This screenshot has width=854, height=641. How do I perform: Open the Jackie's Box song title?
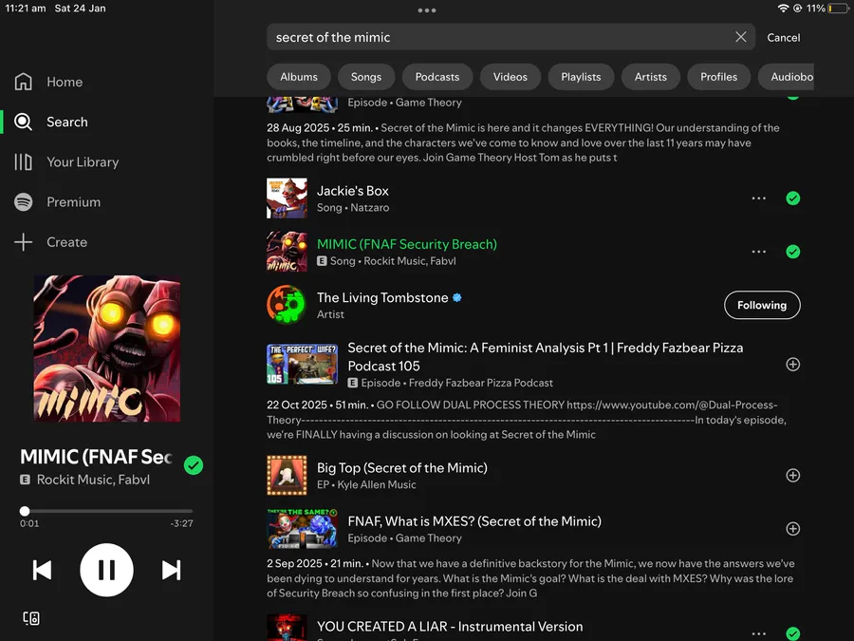[x=353, y=191]
